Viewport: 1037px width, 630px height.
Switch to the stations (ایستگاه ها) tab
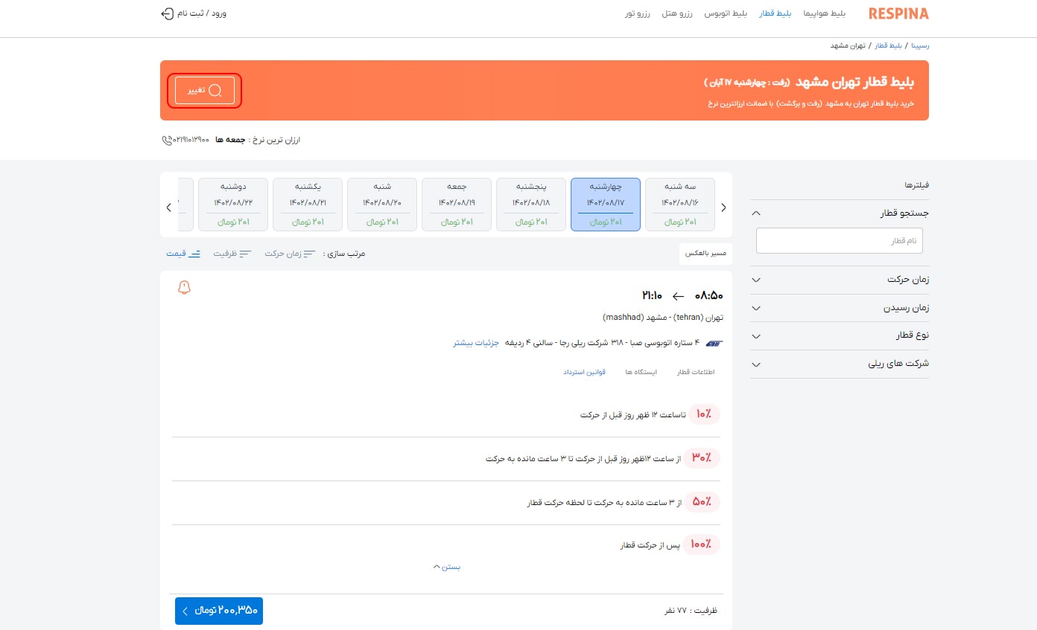(641, 372)
